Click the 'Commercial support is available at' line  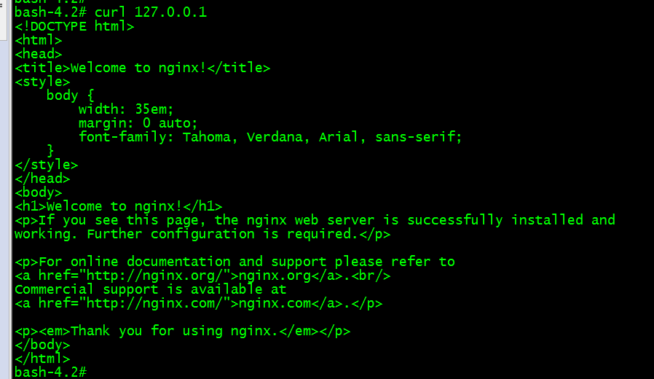click(x=151, y=289)
